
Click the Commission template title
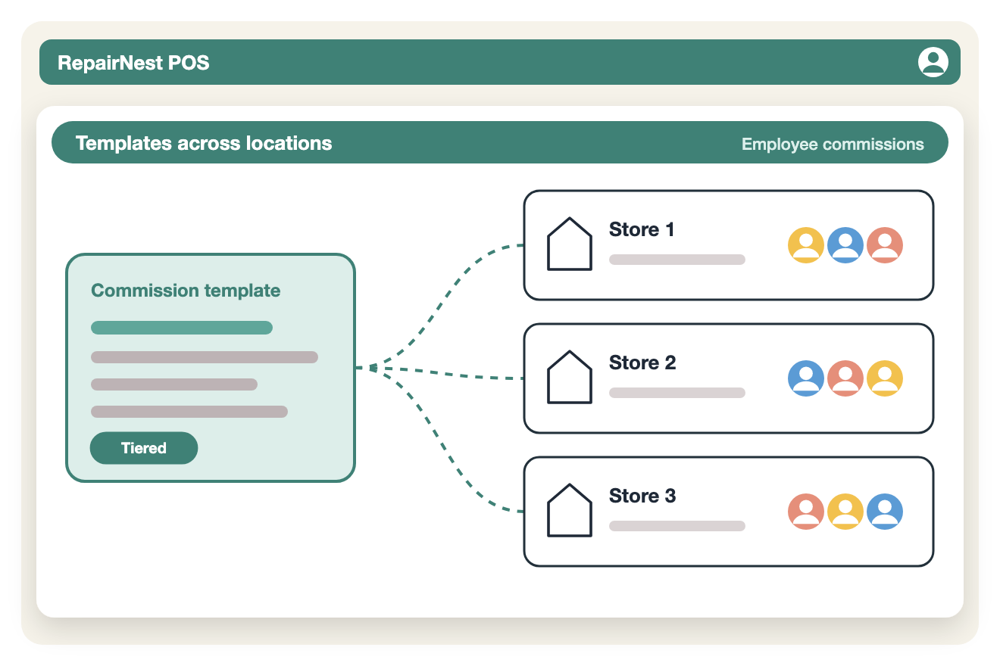(186, 291)
